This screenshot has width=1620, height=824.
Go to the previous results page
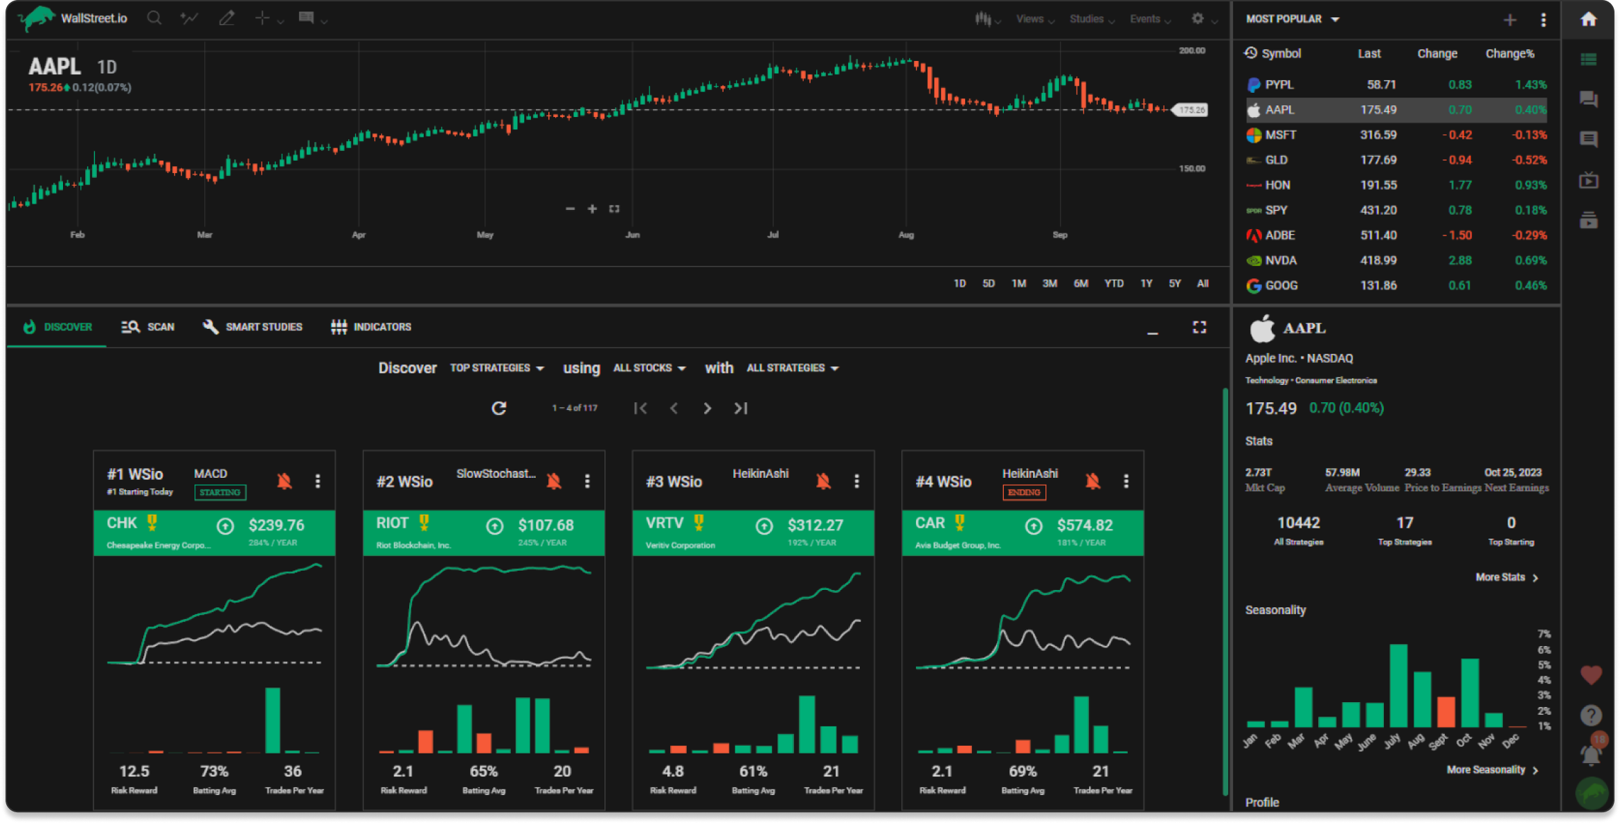click(674, 409)
